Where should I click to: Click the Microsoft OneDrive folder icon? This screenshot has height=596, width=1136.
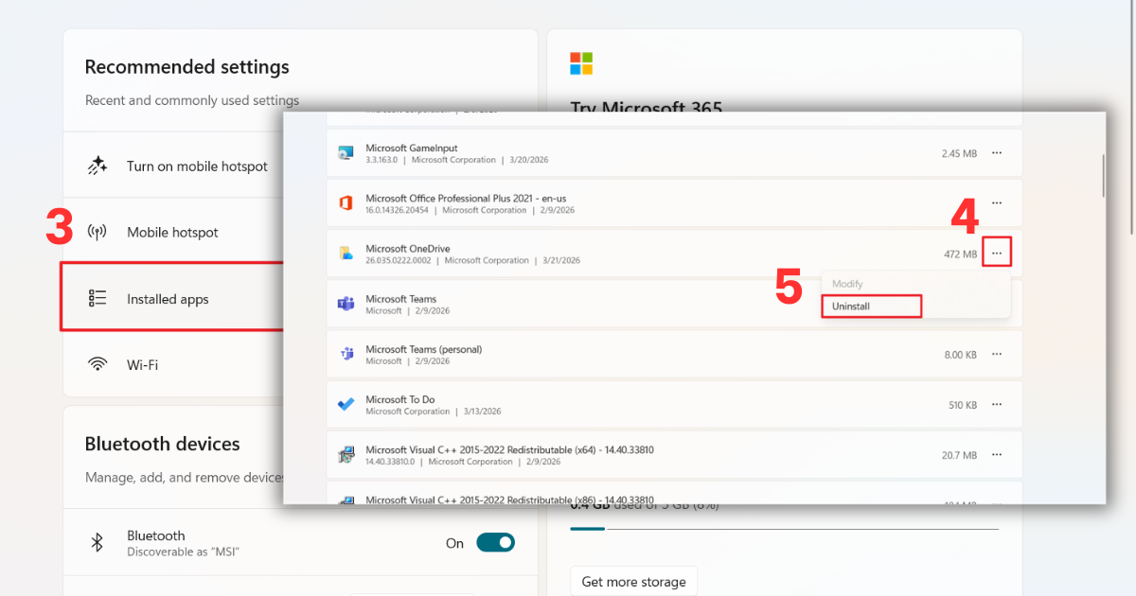(346, 254)
